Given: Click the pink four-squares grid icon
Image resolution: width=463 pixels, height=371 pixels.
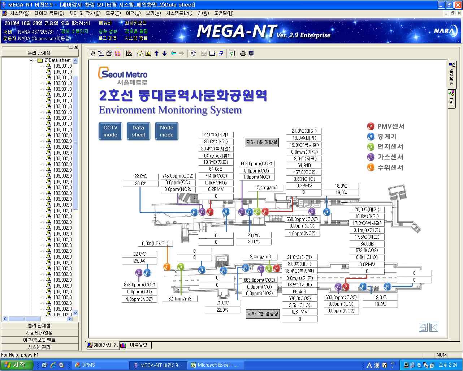Looking at the screenshot, I should tap(118, 54).
